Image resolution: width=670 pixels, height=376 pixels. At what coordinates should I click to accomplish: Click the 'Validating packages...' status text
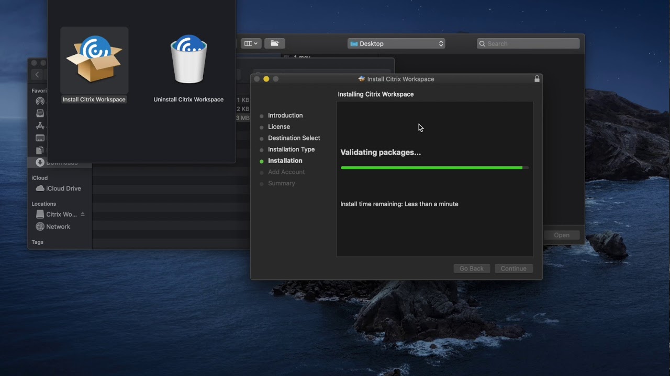(381, 152)
